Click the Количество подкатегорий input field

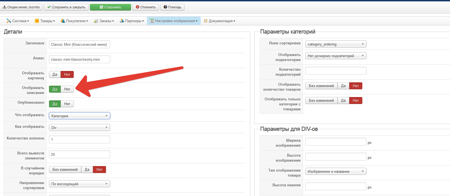pos(336,71)
